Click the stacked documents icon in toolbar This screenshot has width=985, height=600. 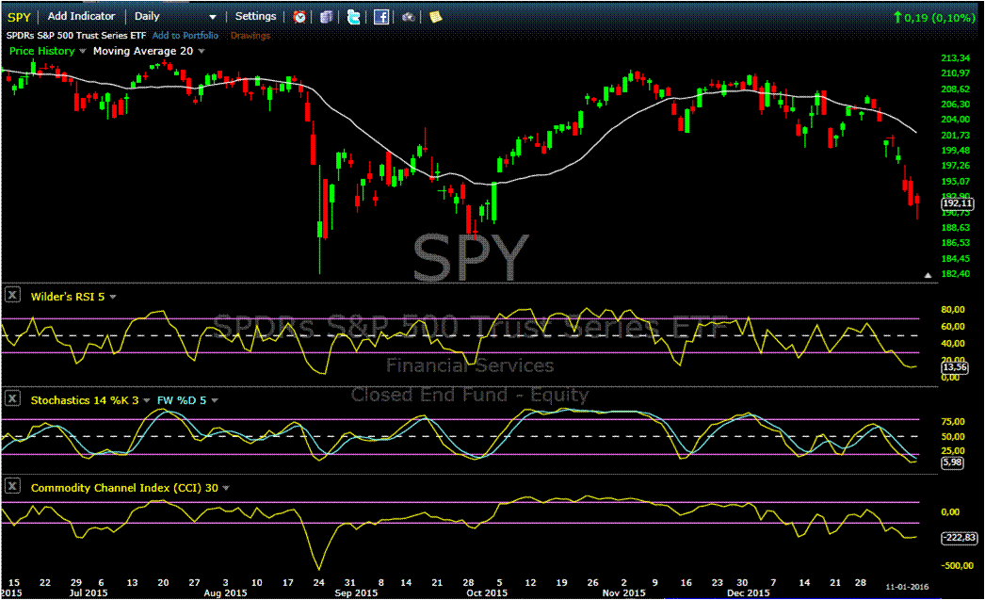(x=326, y=17)
